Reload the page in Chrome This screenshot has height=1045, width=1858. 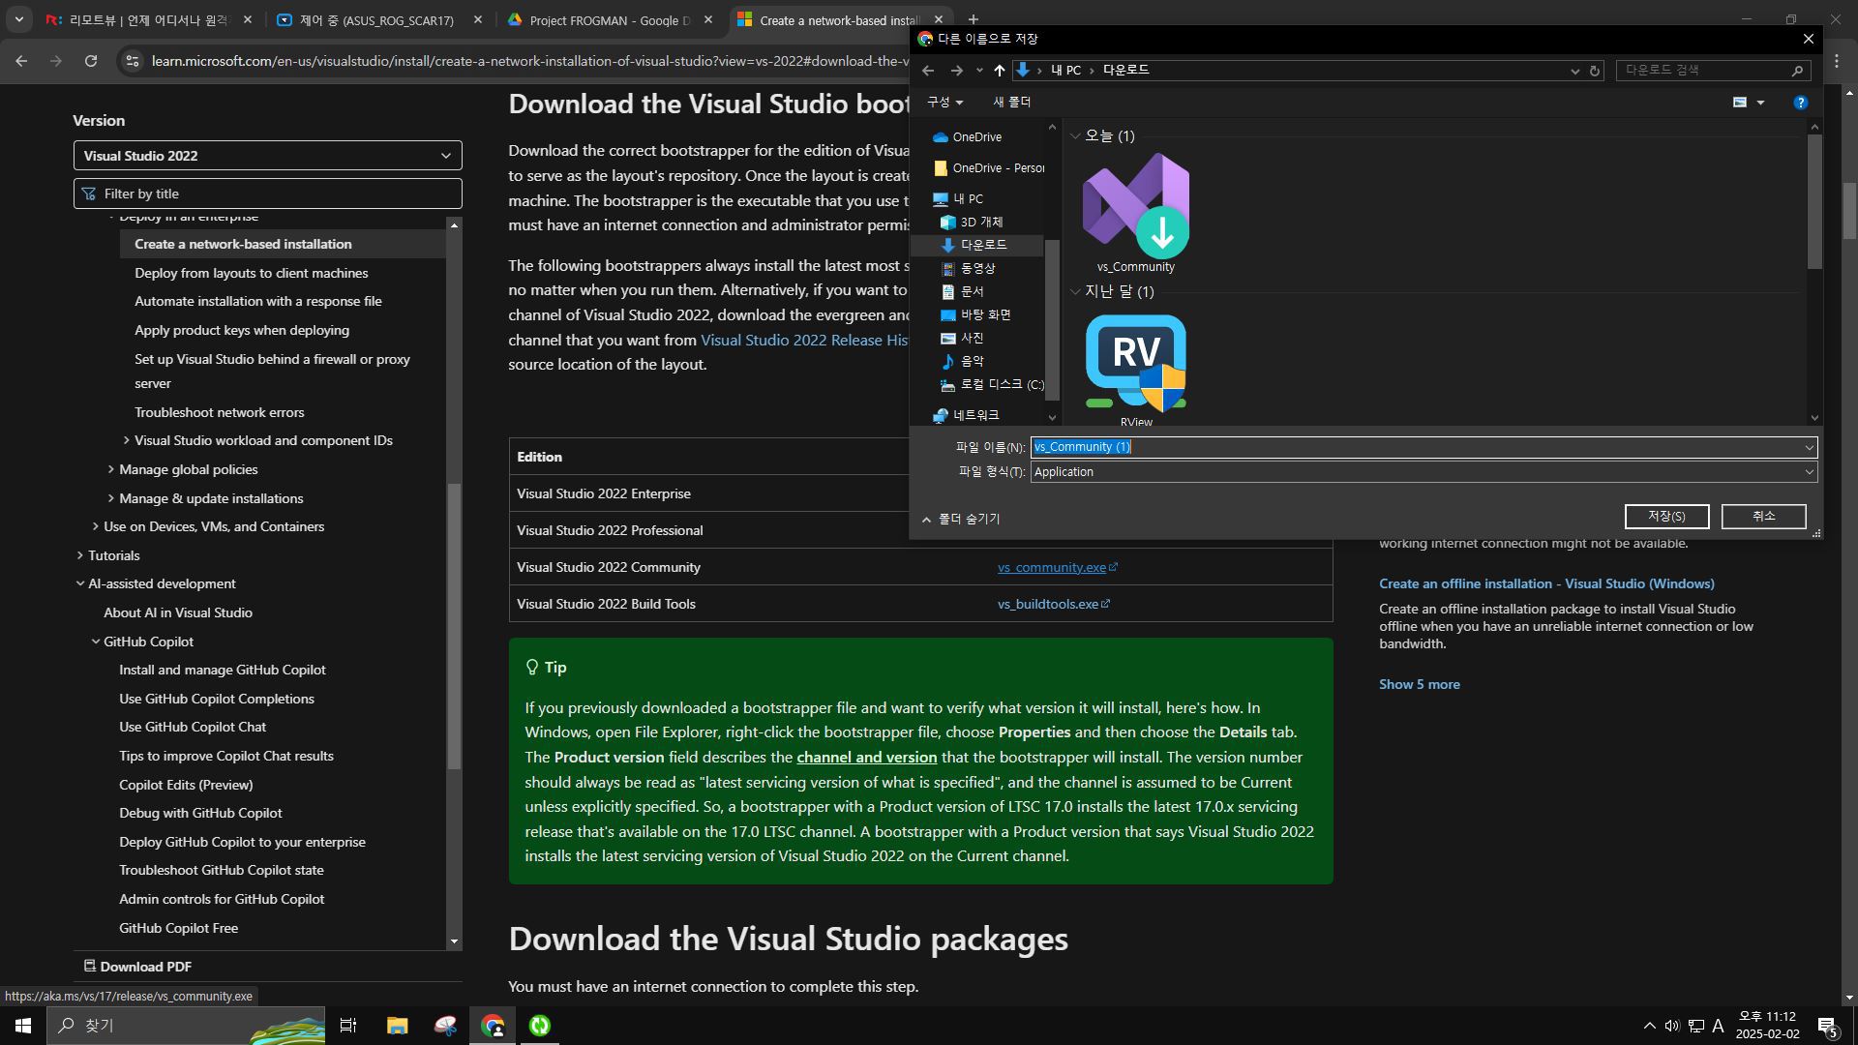tap(90, 61)
